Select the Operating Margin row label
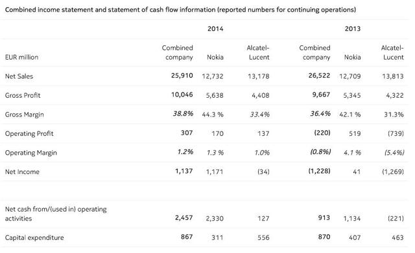Image resolution: width=415 pixels, height=253 pixels. pyautogui.click(x=31, y=153)
